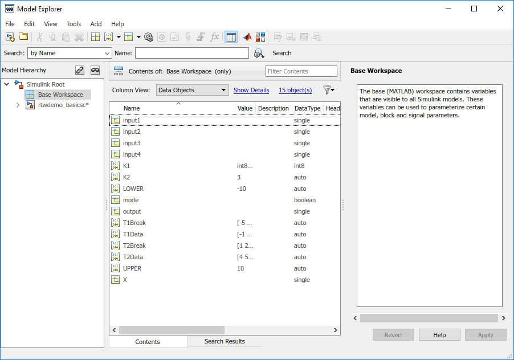Open the Column View dropdown
The image size is (514, 360).
(192, 90)
